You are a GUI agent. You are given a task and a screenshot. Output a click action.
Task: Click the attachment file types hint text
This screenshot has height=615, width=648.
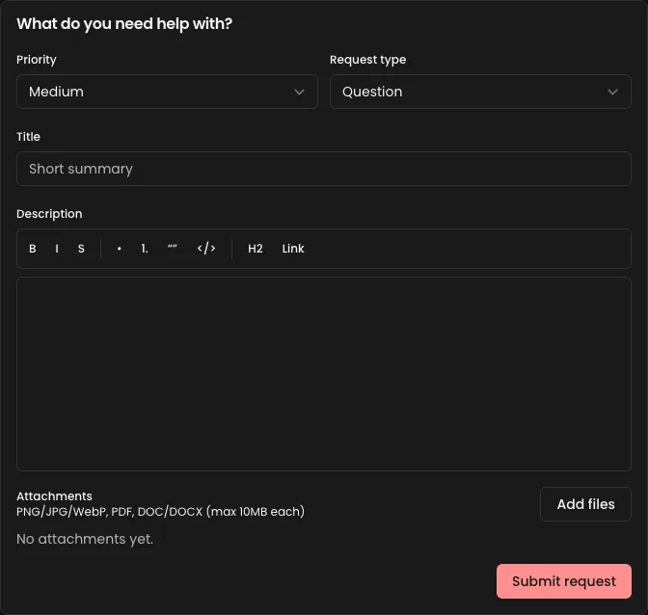(160, 512)
